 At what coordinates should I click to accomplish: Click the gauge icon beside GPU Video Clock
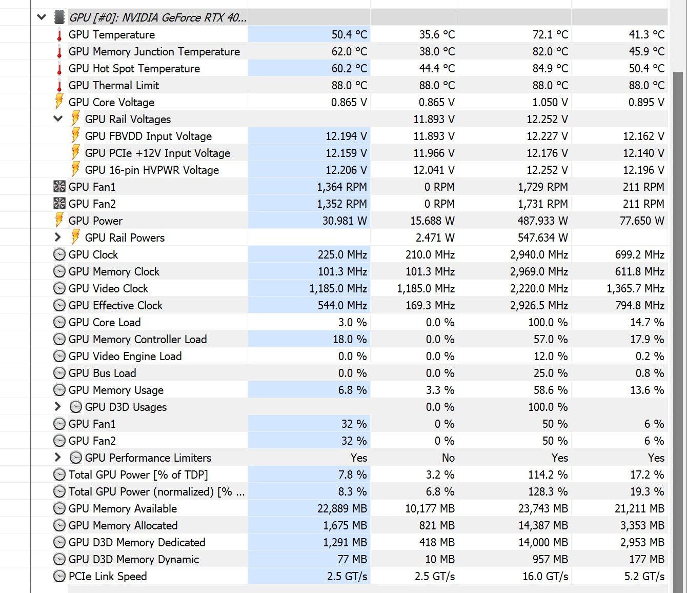(x=59, y=288)
